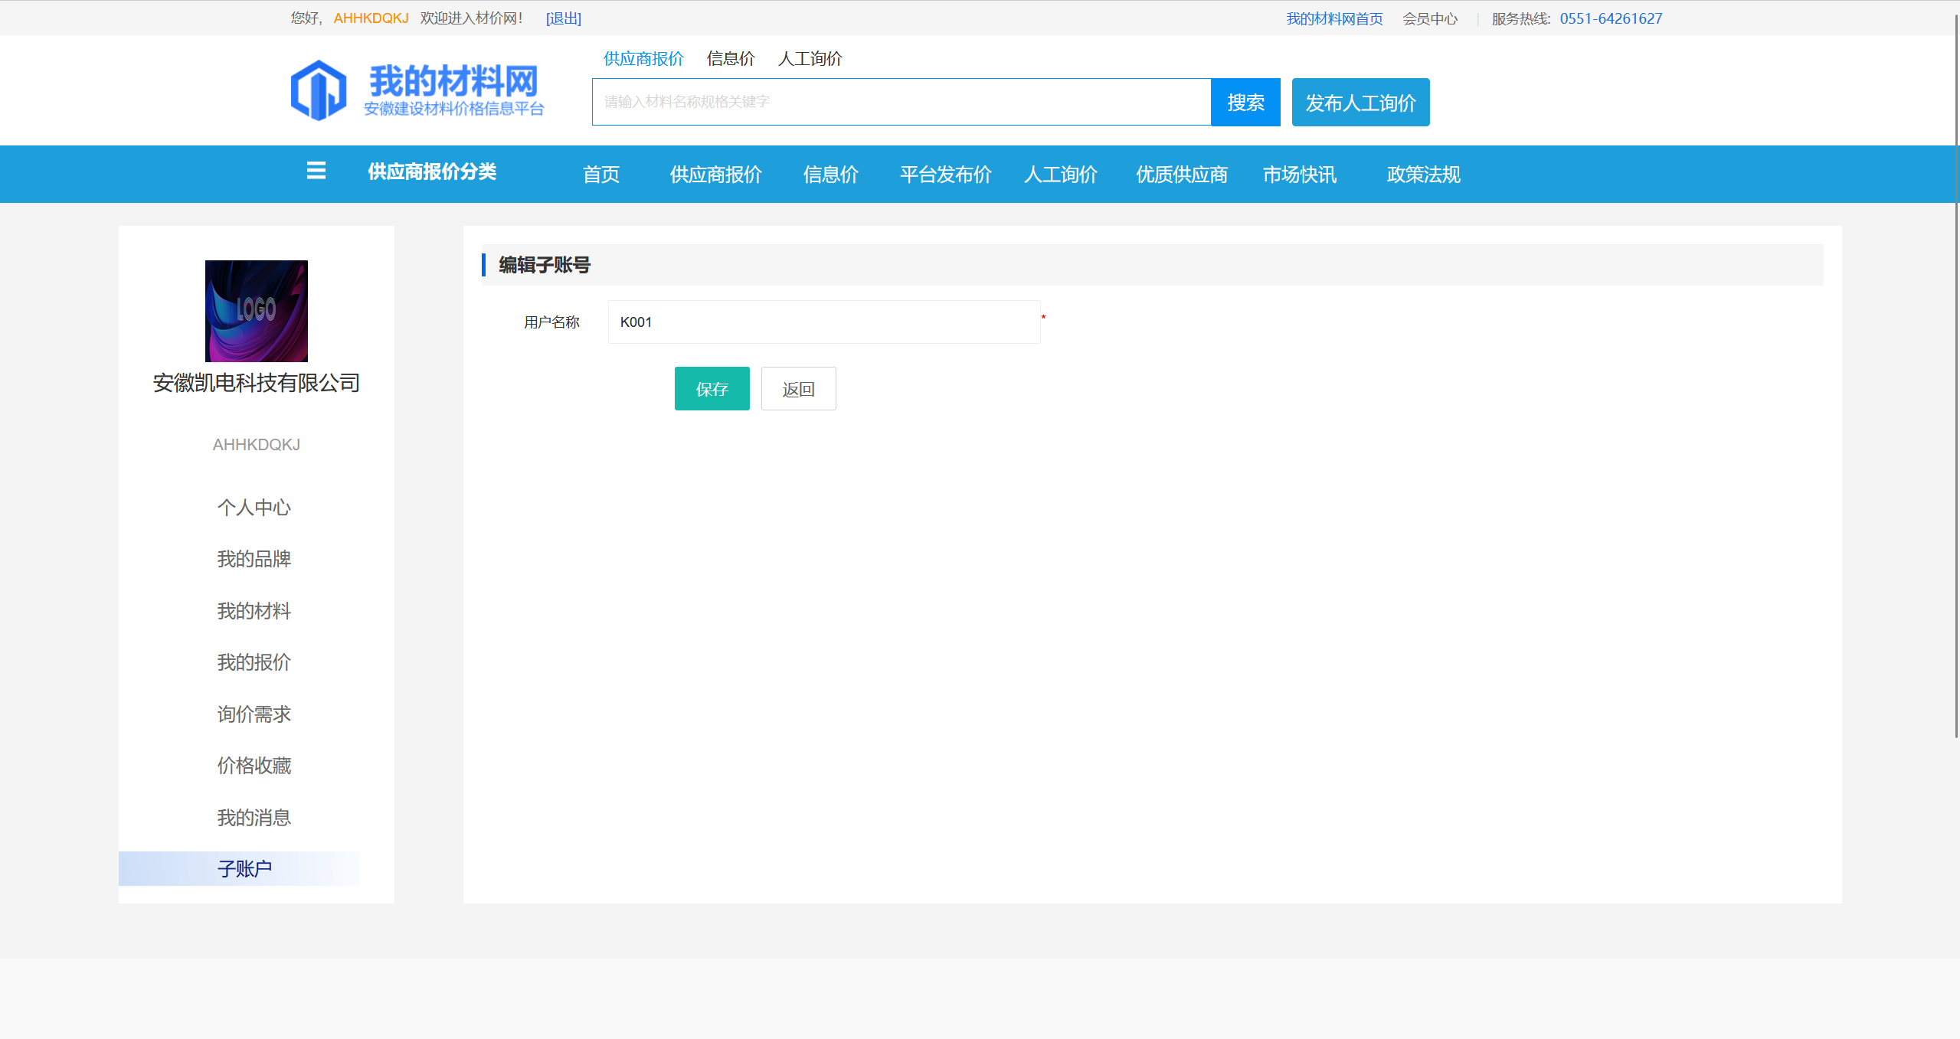Click the 搜索 search button
Viewport: 1960px width, 1039px height.
(1245, 102)
